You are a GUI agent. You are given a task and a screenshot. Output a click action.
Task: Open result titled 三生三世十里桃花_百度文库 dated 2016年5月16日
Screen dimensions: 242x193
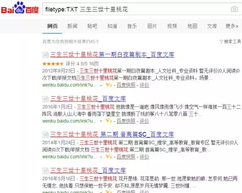click(x=88, y=170)
